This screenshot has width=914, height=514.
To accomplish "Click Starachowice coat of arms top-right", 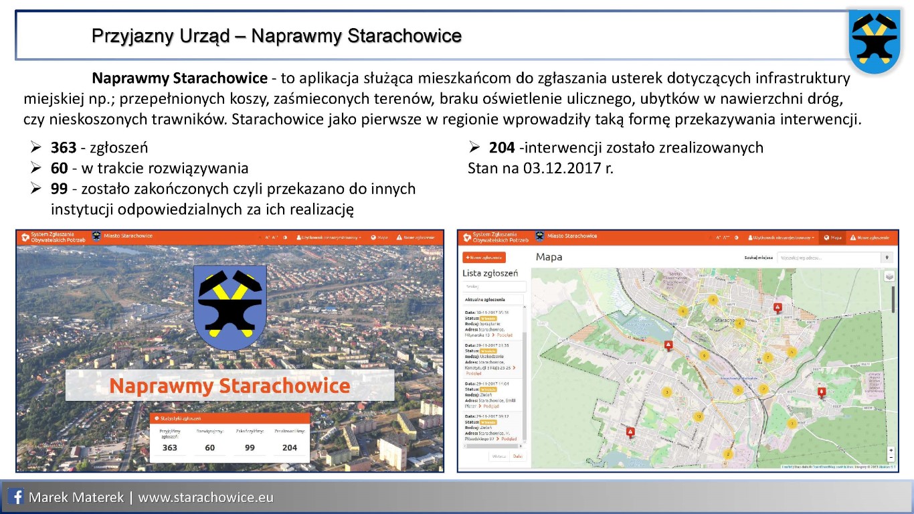I will click(x=874, y=40).
